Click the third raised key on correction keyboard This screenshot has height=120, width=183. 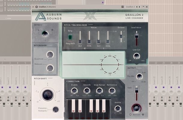click(x=91, y=106)
